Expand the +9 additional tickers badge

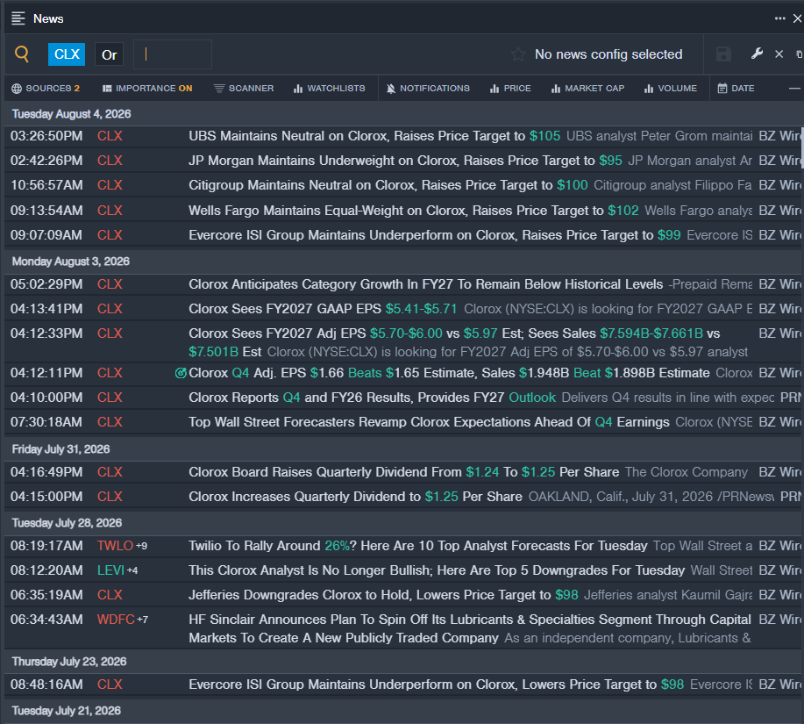point(141,546)
